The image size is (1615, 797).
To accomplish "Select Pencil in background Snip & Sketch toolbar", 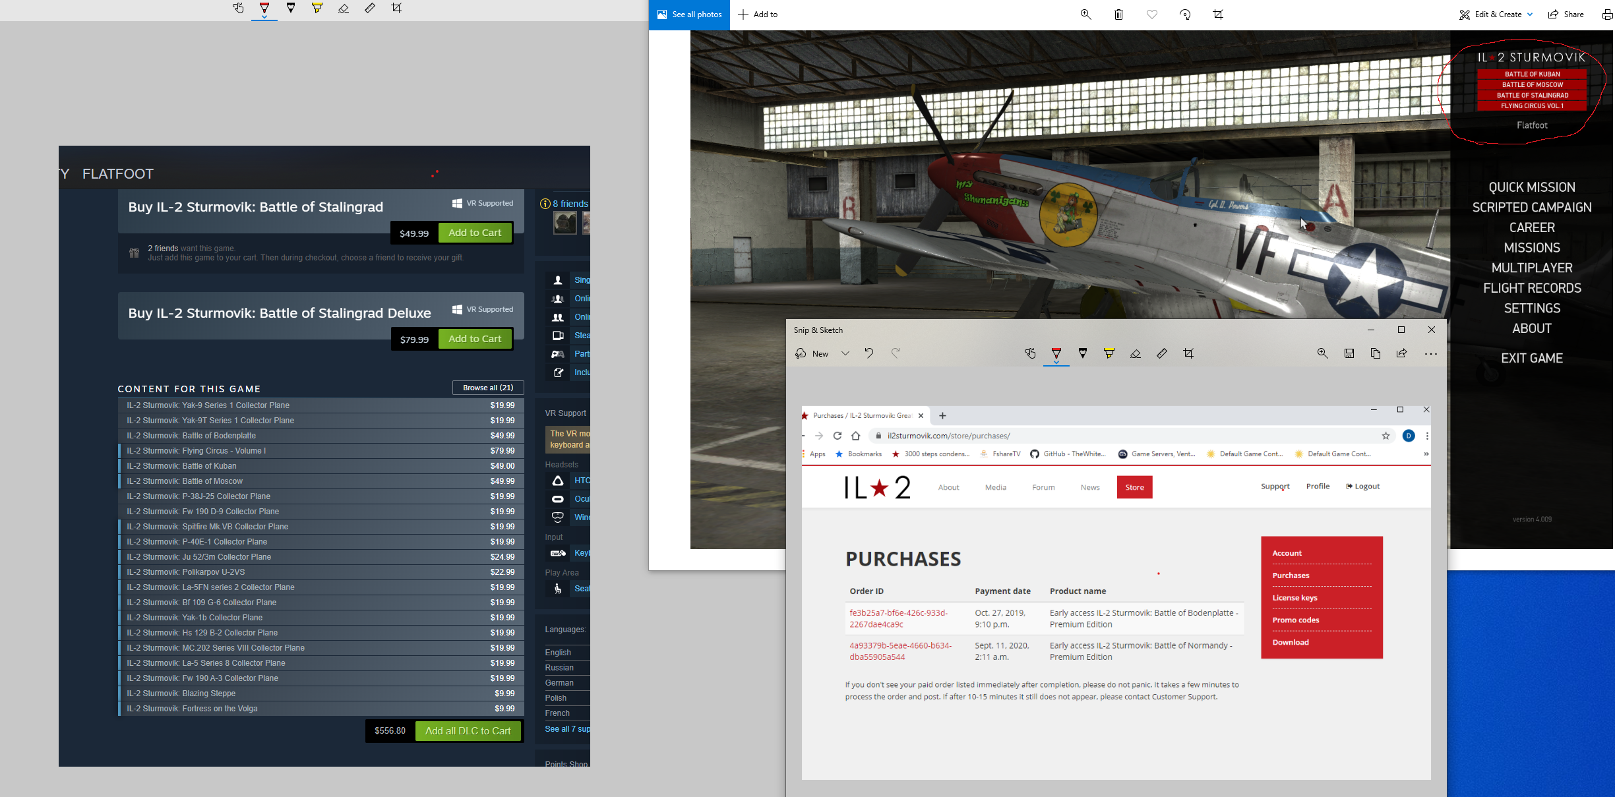I will pyautogui.click(x=291, y=9).
